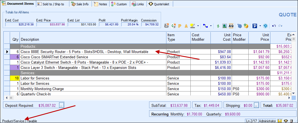Open the highlighter color dropdown arrow
Image resolution: width=298 pixels, height=123 pixels.
198,26
